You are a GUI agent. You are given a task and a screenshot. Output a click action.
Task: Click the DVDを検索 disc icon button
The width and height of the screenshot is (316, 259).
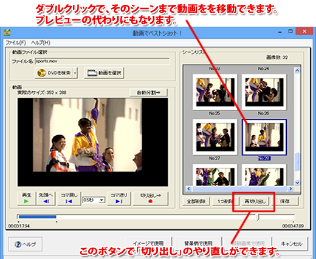(54, 73)
